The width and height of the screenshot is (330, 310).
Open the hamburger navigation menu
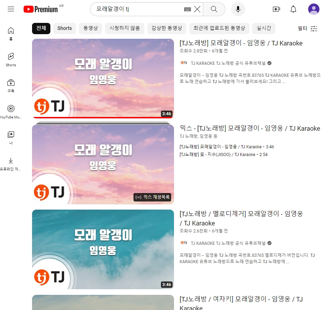pyautogui.click(x=11, y=9)
